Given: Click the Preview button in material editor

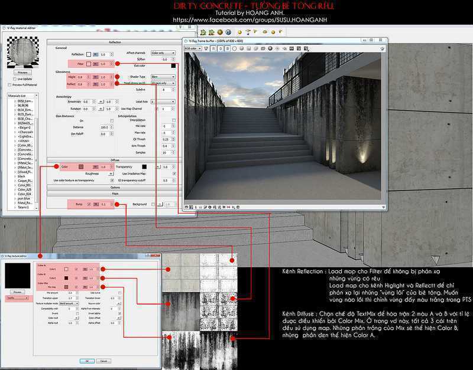Looking at the screenshot, I should pyautogui.click(x=22, y=73).
